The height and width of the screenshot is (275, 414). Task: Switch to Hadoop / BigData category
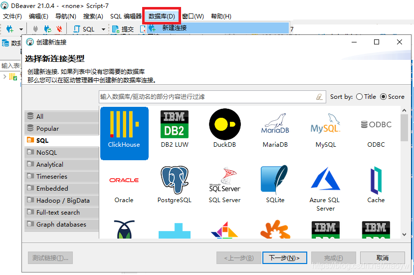tap(62, 201)
